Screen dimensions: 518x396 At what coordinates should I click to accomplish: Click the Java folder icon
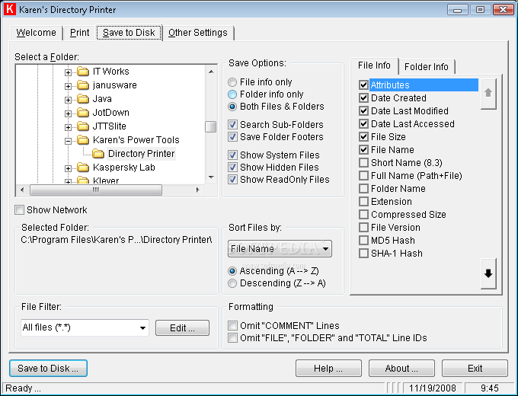click(83, 99)
